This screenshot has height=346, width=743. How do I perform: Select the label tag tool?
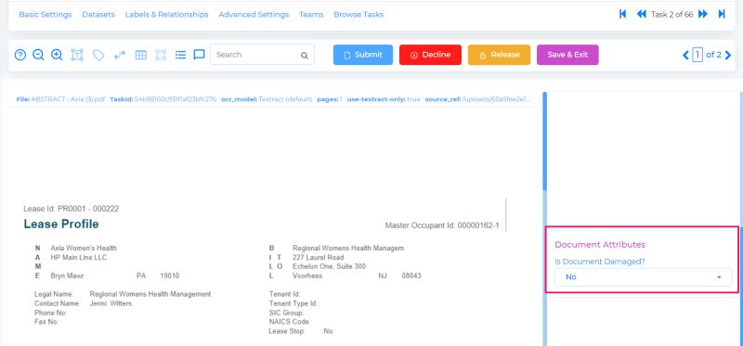tap(98, 55)
